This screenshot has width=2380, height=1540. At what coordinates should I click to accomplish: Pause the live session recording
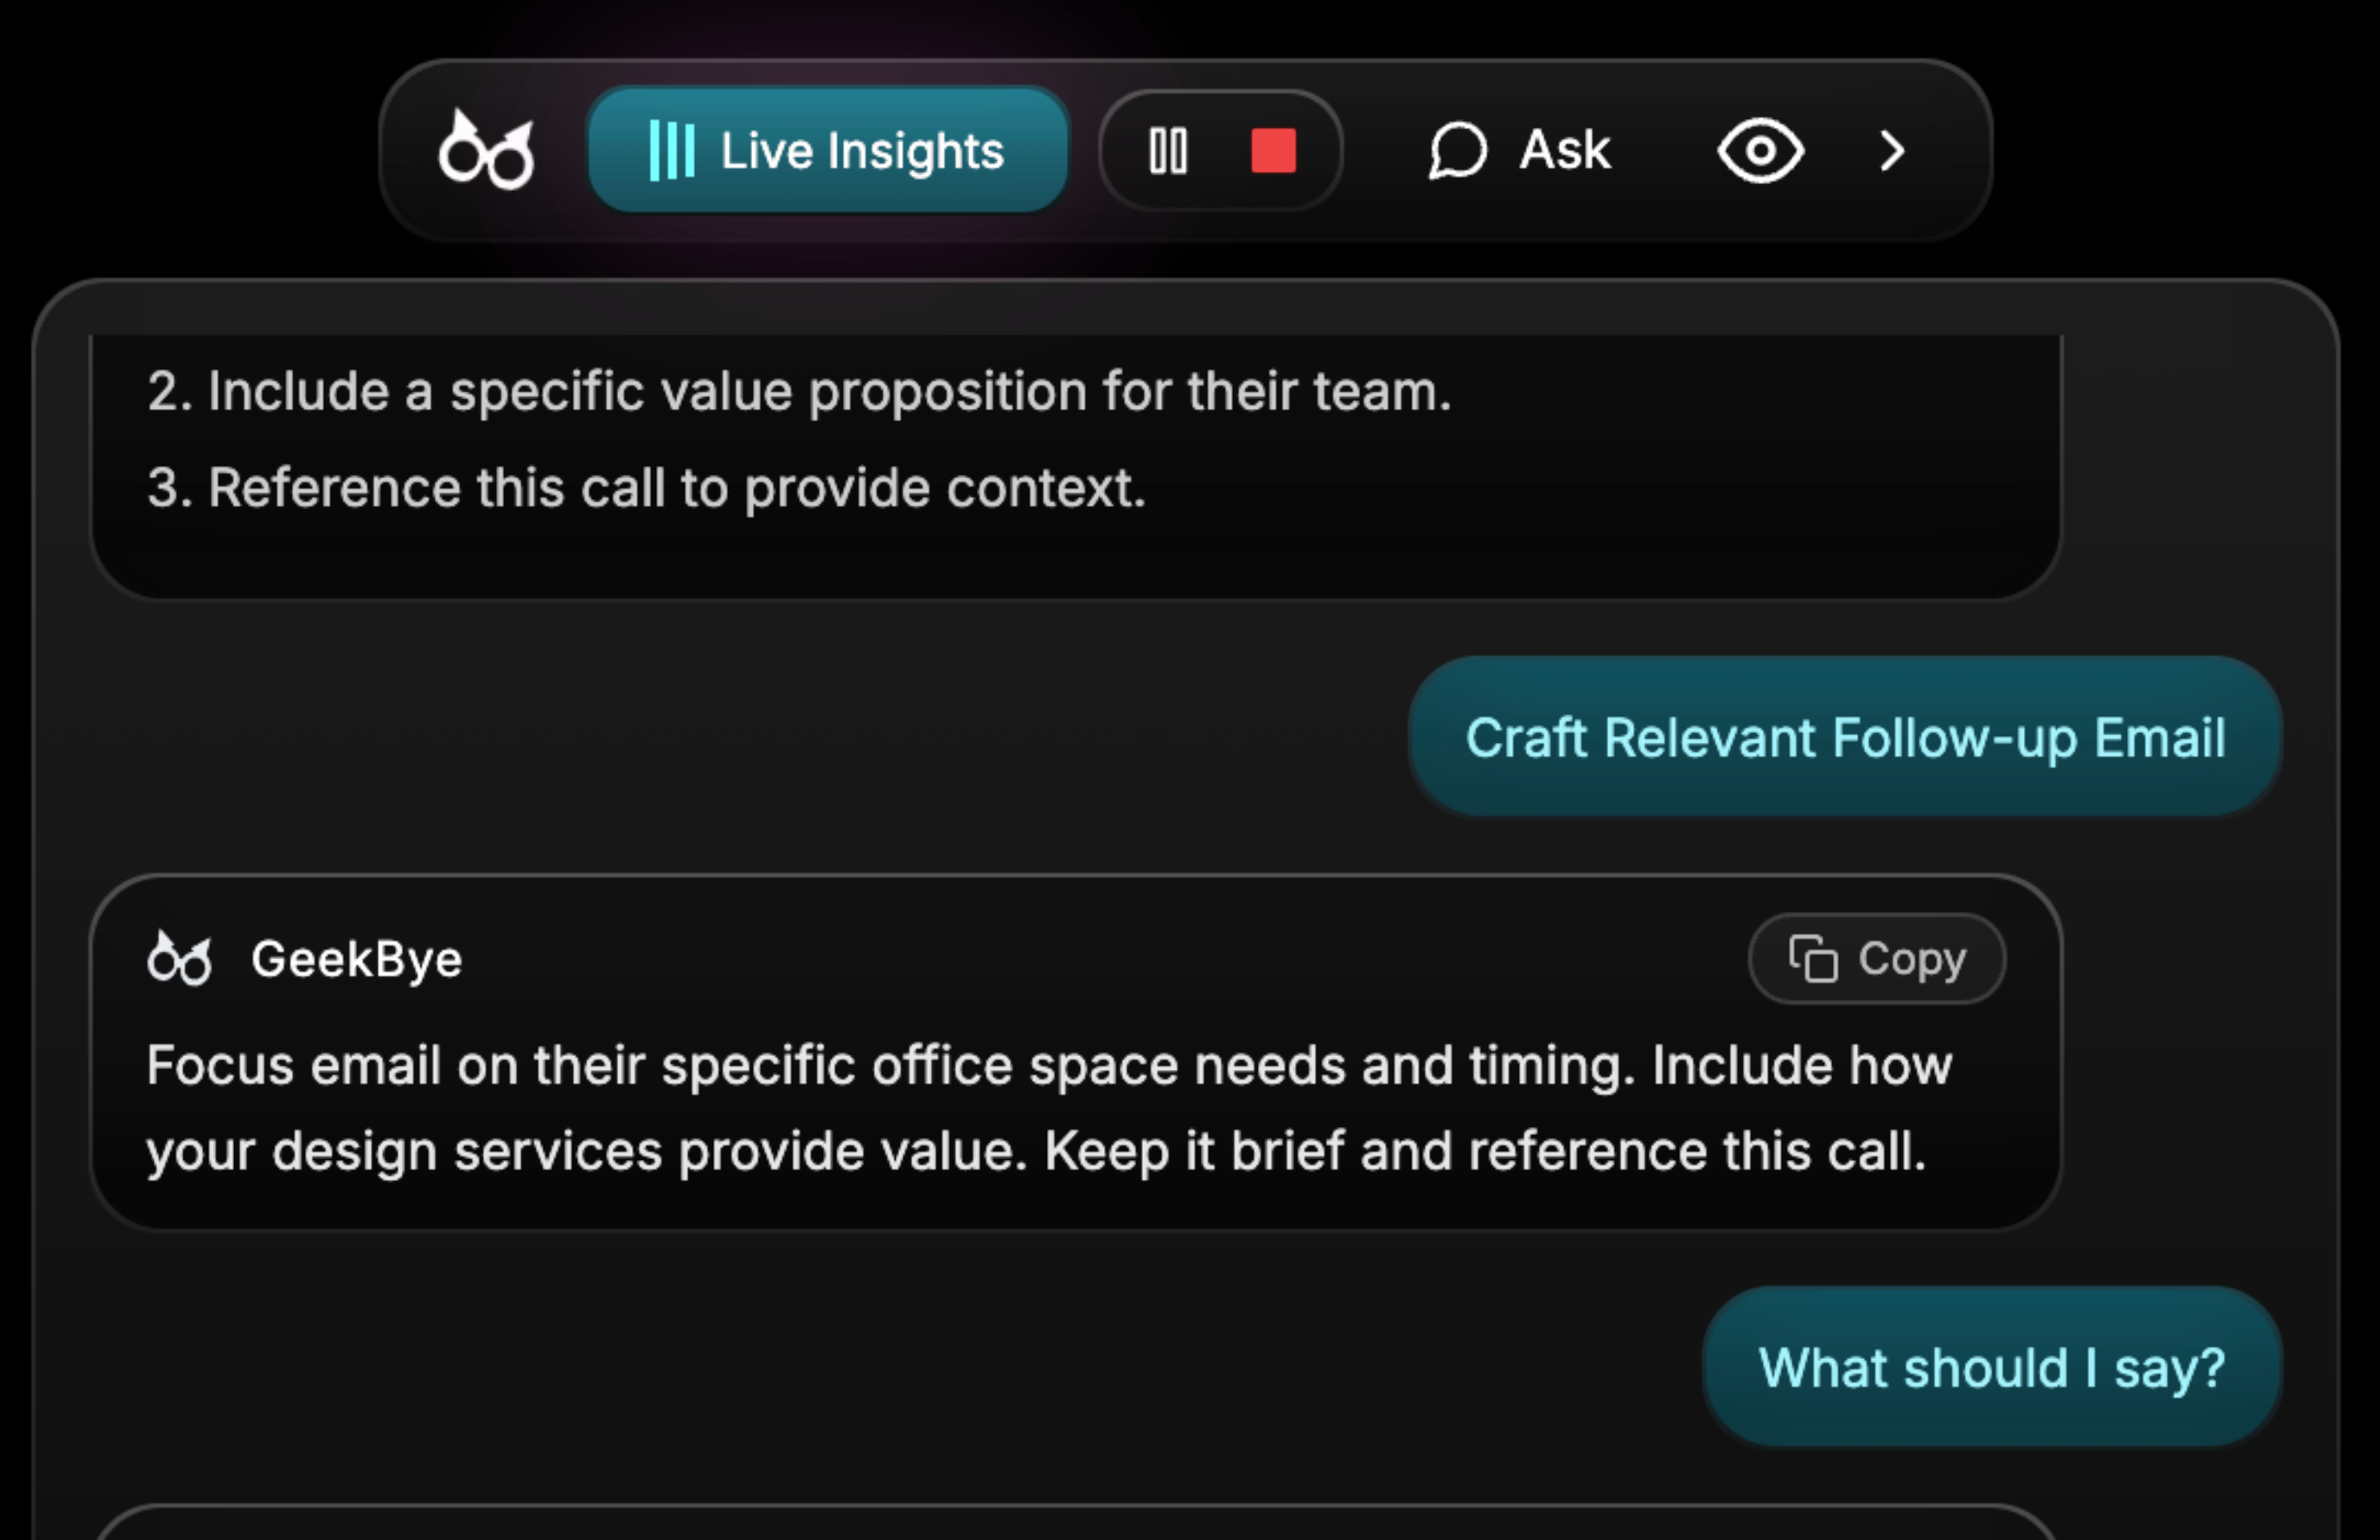click(1168, 151)
